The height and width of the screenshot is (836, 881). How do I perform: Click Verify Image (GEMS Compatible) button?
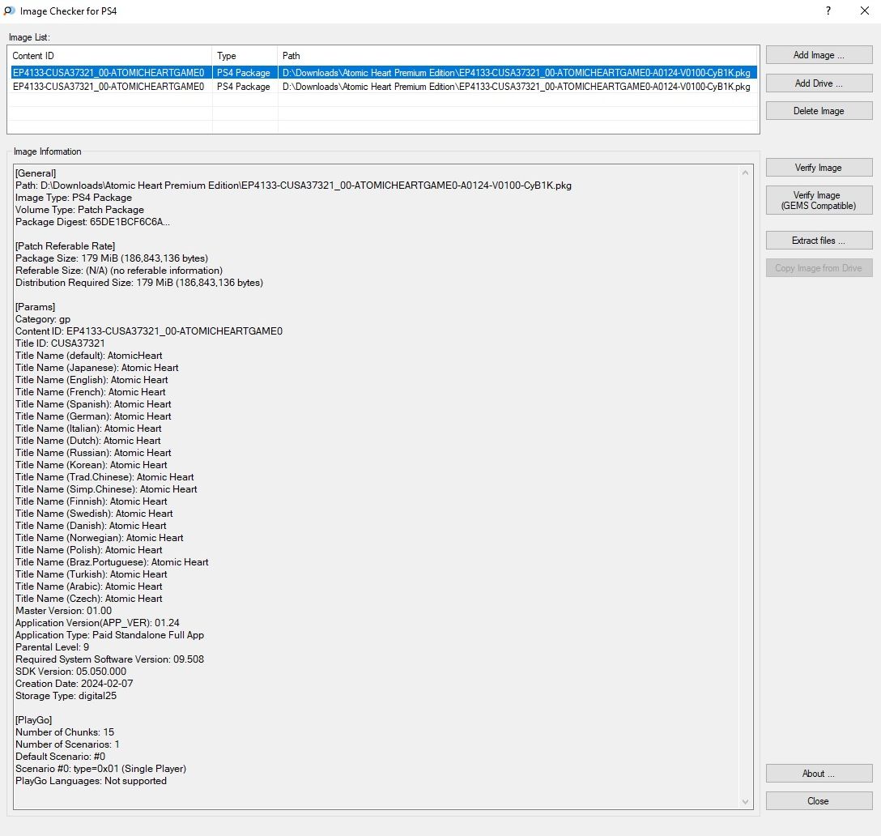pyautogui.click(x=819, y=200)
